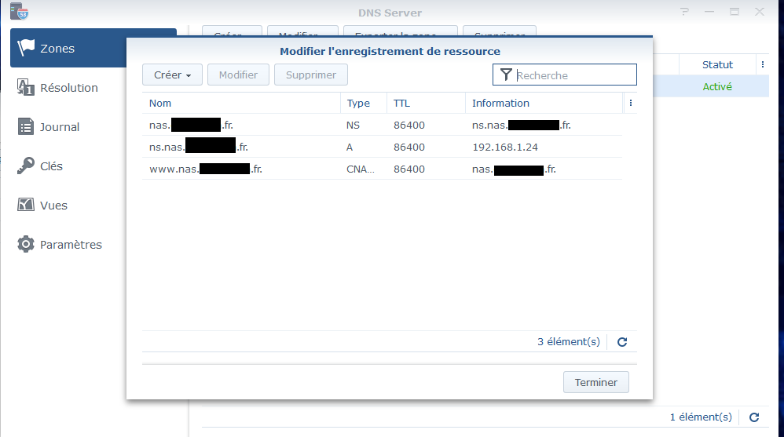Open column options next to Statut header

coord(763,64)
